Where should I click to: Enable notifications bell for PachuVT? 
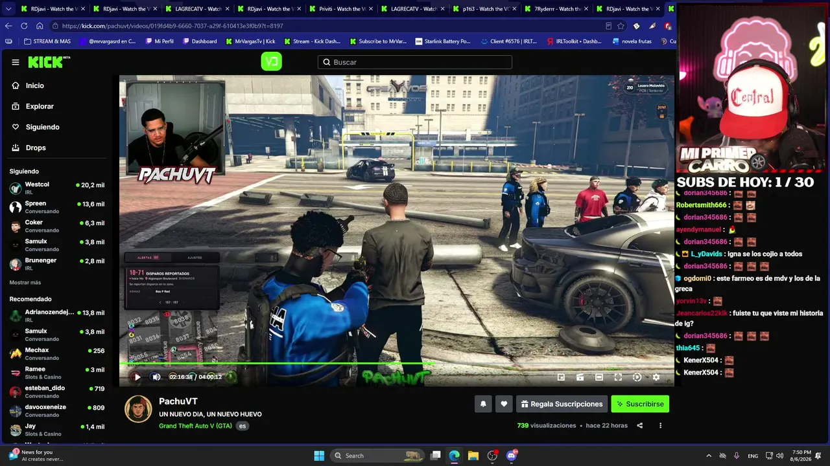tap(483, 404)
